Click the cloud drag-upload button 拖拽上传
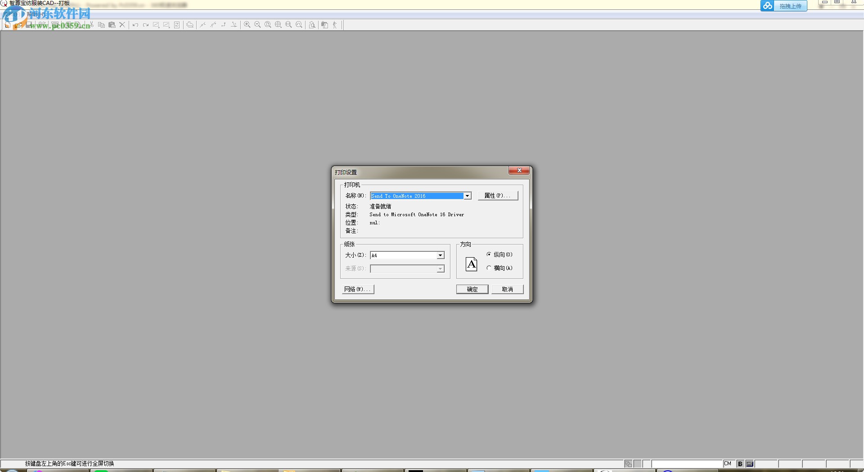864x472 pixels. (x=783, y=6)
